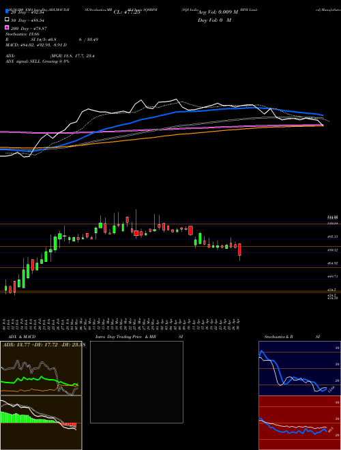The width and height of the screenshot is (341, 450).
Task: Click the 'Stochastics & R SI' panel title
Action: point(292,337)
